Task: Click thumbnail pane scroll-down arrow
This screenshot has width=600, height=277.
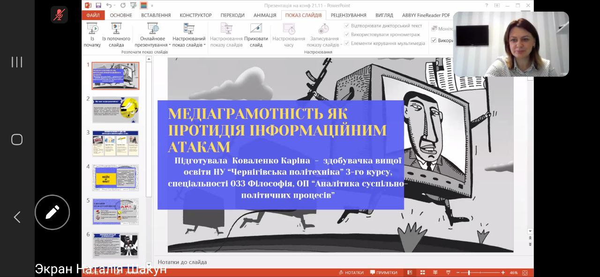Action: pos(149,264)
